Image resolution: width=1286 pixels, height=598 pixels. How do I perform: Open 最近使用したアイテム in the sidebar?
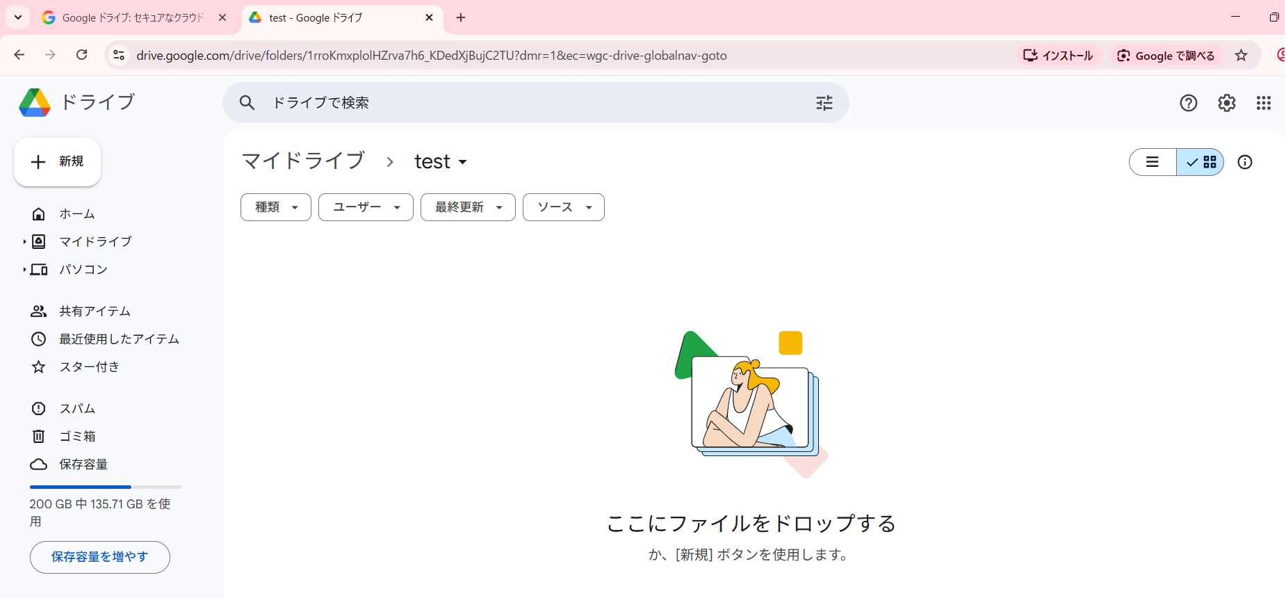pos(104,339)
